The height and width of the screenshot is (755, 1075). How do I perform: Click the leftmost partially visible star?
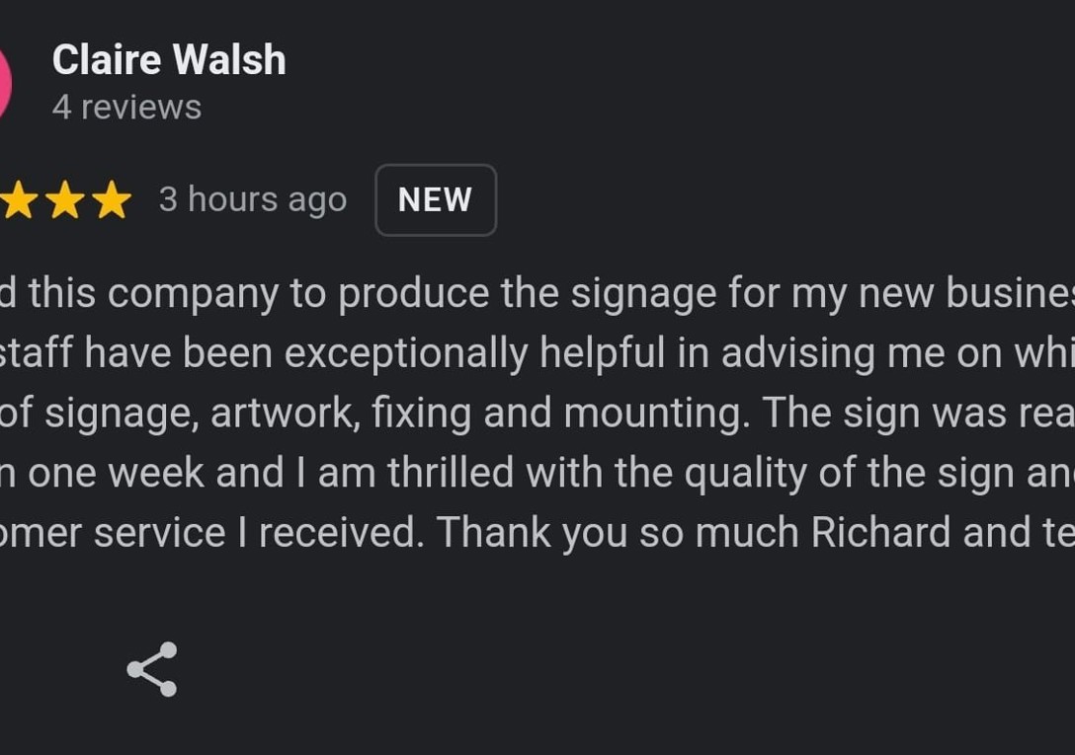(19, 200)
